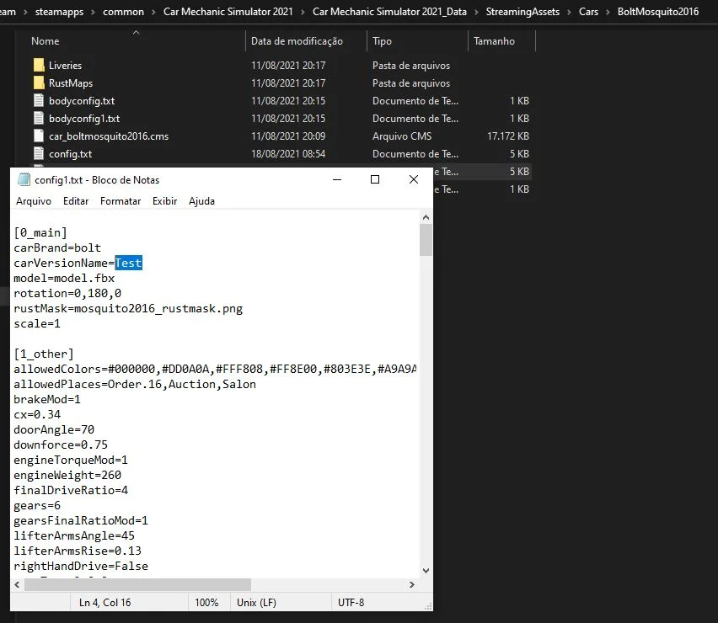Viewport: 718px width, 623px height.
Task: Click the rustMask=mosquito2016_rustmask.png line
Action: (x=128, y=308)
